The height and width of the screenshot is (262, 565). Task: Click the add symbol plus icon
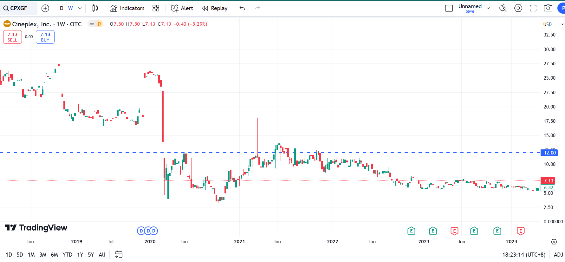(x=45, y=8)
